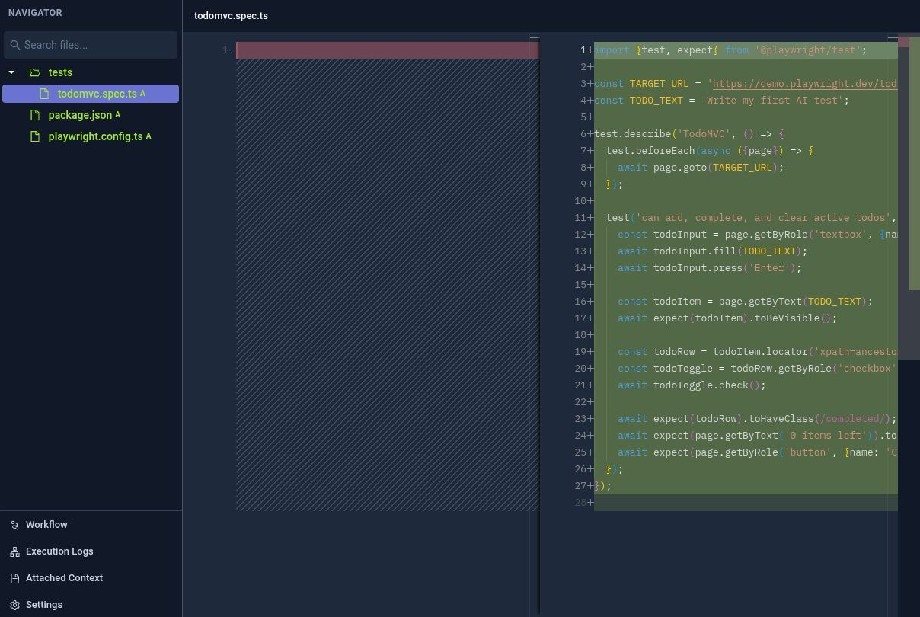
Task: Click the line "const TODO_TEXT = 'Write my first AI test';"
Action: pos(721,101)
